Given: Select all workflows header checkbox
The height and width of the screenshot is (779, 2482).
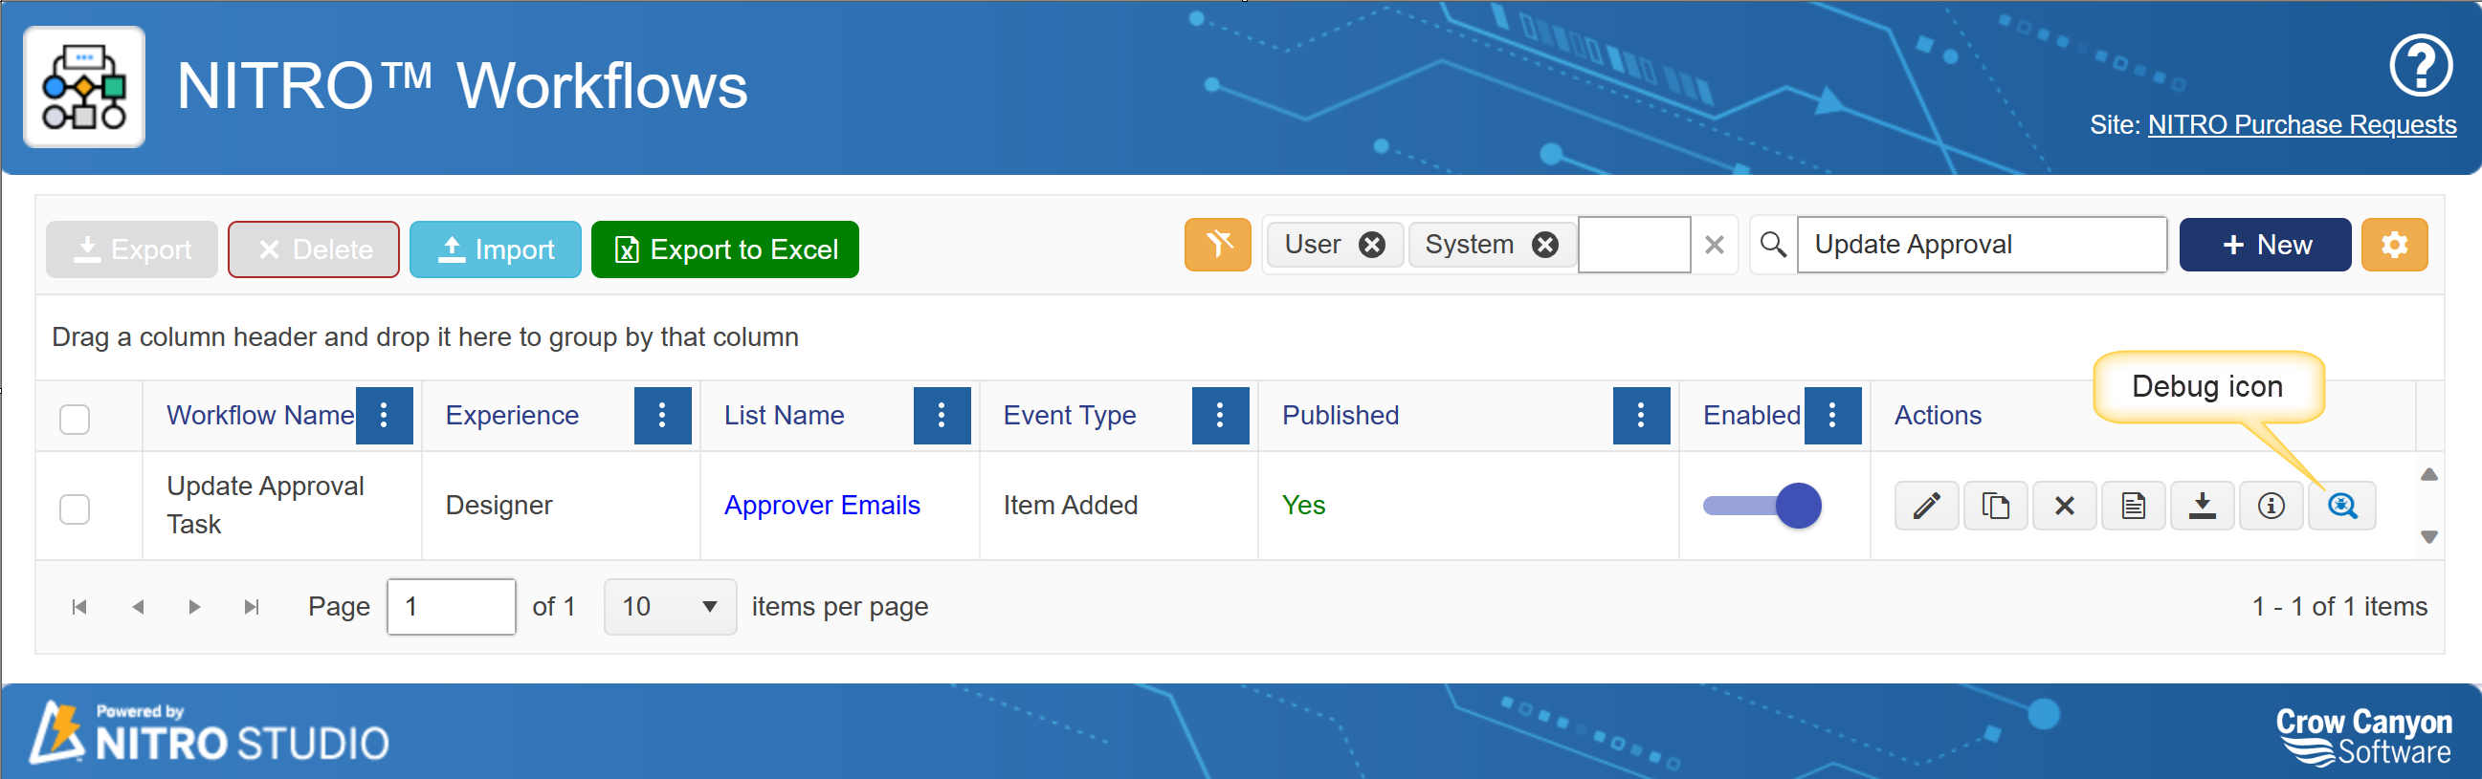Looking at the screenshot, I should [76, 419].
